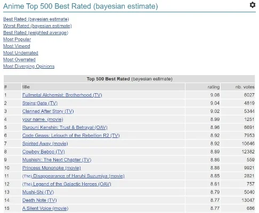Click the page heading 'Anime Top 500 Best Rated'
The height and width of the screenshot is (213, 259).
(x=80, y=6)
